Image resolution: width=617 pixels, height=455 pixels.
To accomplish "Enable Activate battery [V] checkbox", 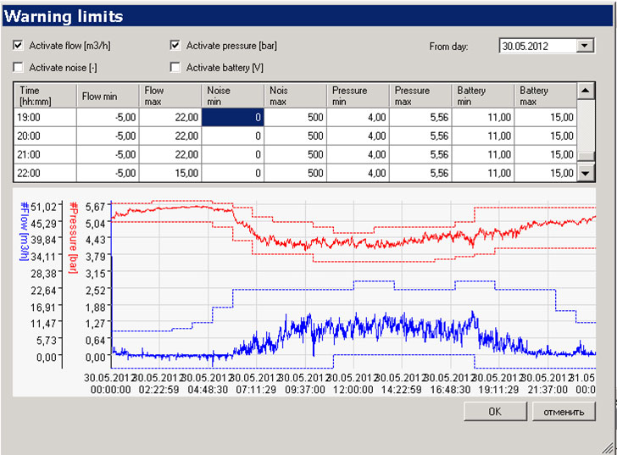I will (x=175, y=67).
